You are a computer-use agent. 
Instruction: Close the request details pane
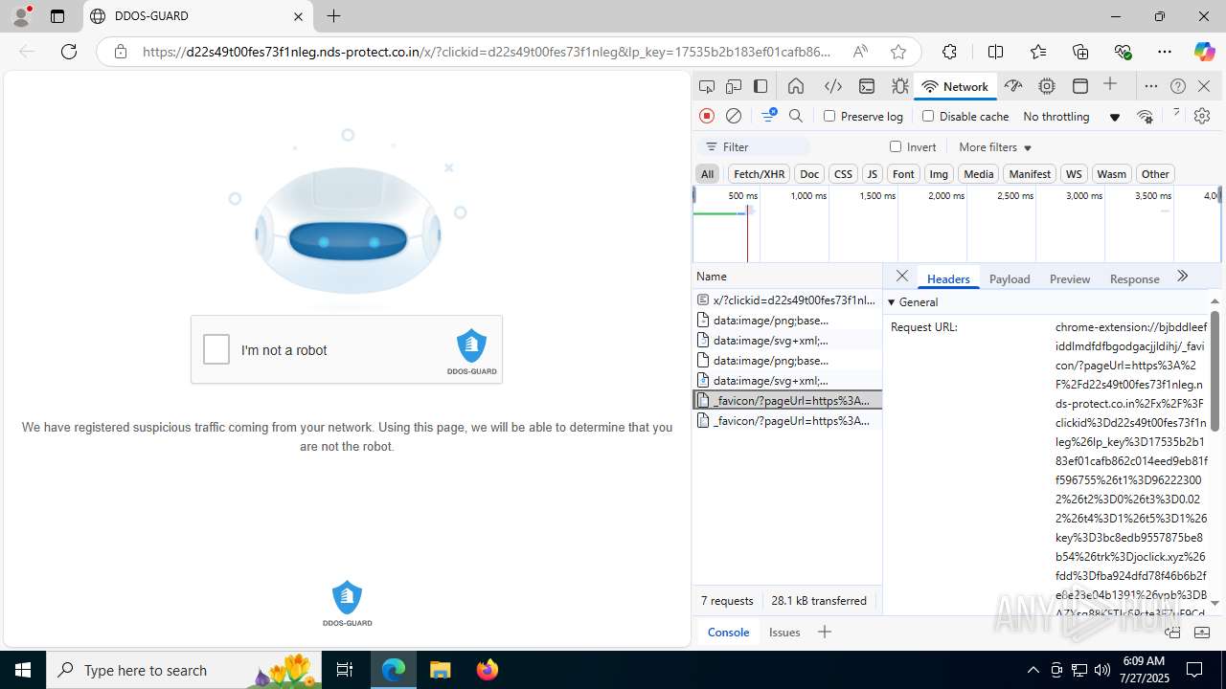(902, 277)
